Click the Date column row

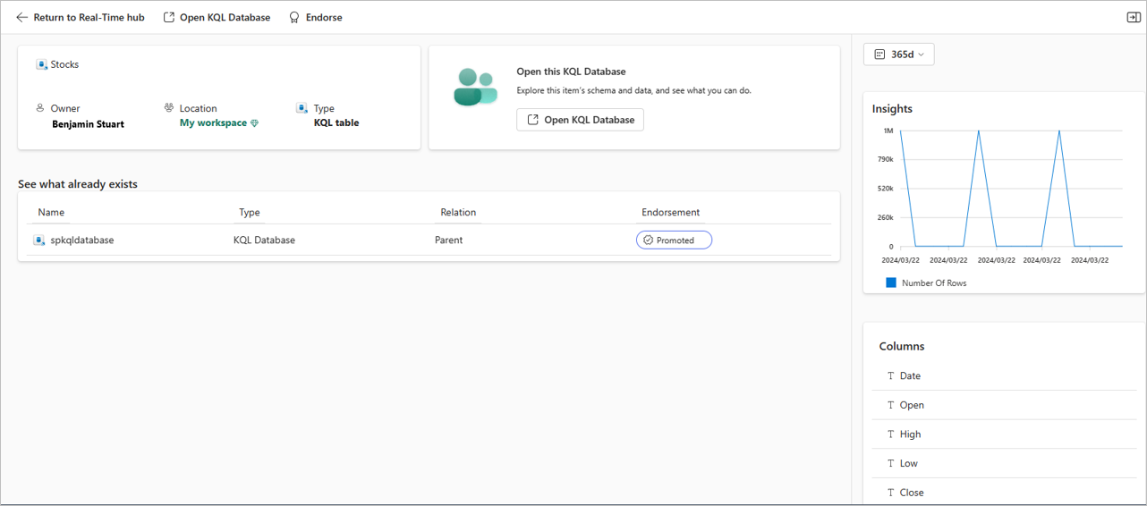pos(1004,376)
